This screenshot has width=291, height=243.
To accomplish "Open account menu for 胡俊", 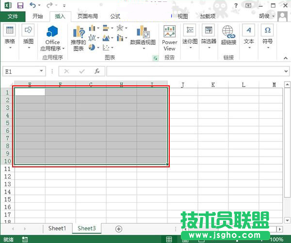I will point(267,16).
